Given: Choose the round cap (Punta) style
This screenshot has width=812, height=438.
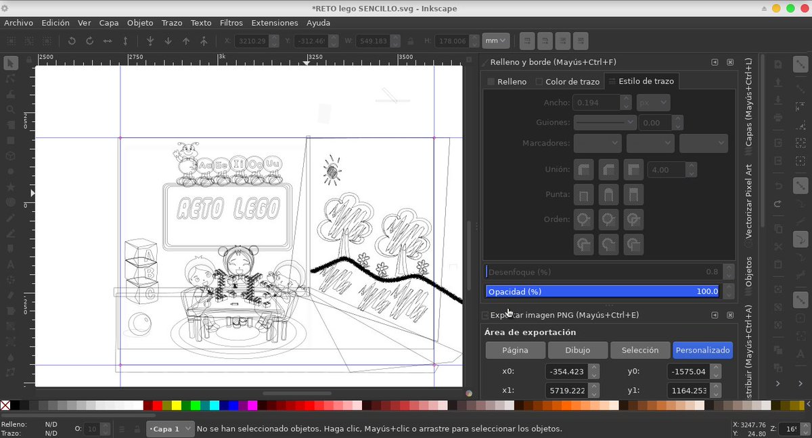Looking at the screenshot, I should tap(609, 195).
